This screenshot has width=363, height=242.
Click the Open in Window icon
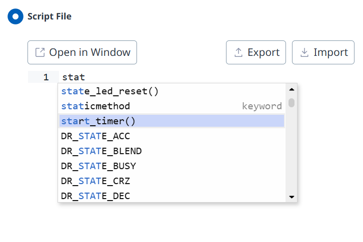click(40, 52)
